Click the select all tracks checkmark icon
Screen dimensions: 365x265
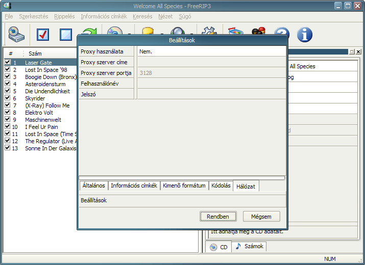point(43,35)
